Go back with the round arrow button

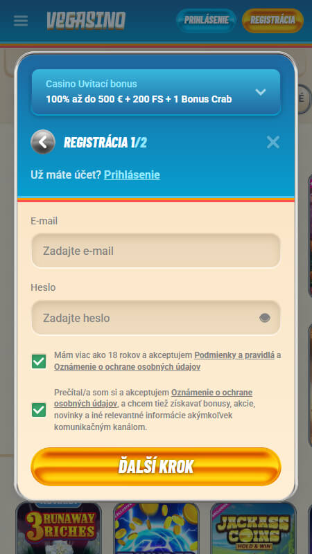click(x=43, y=142)
